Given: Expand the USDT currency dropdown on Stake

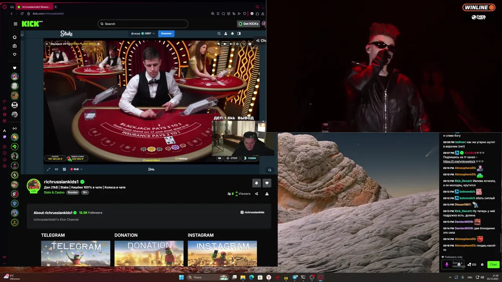Looking at the screenshot, I should tap(148, 34).
